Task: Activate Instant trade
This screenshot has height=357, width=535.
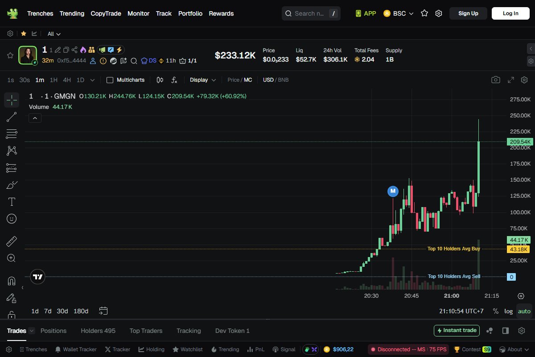Action: point(457,330)
